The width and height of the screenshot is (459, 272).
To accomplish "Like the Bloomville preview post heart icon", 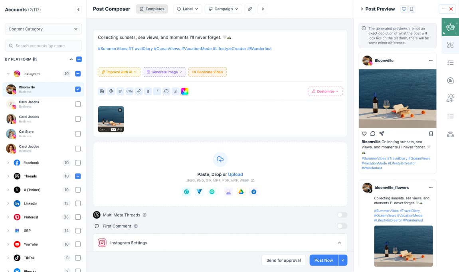I will (364, 134).
